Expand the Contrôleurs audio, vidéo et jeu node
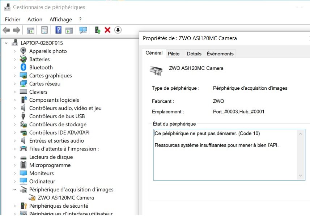 [14, 108]
